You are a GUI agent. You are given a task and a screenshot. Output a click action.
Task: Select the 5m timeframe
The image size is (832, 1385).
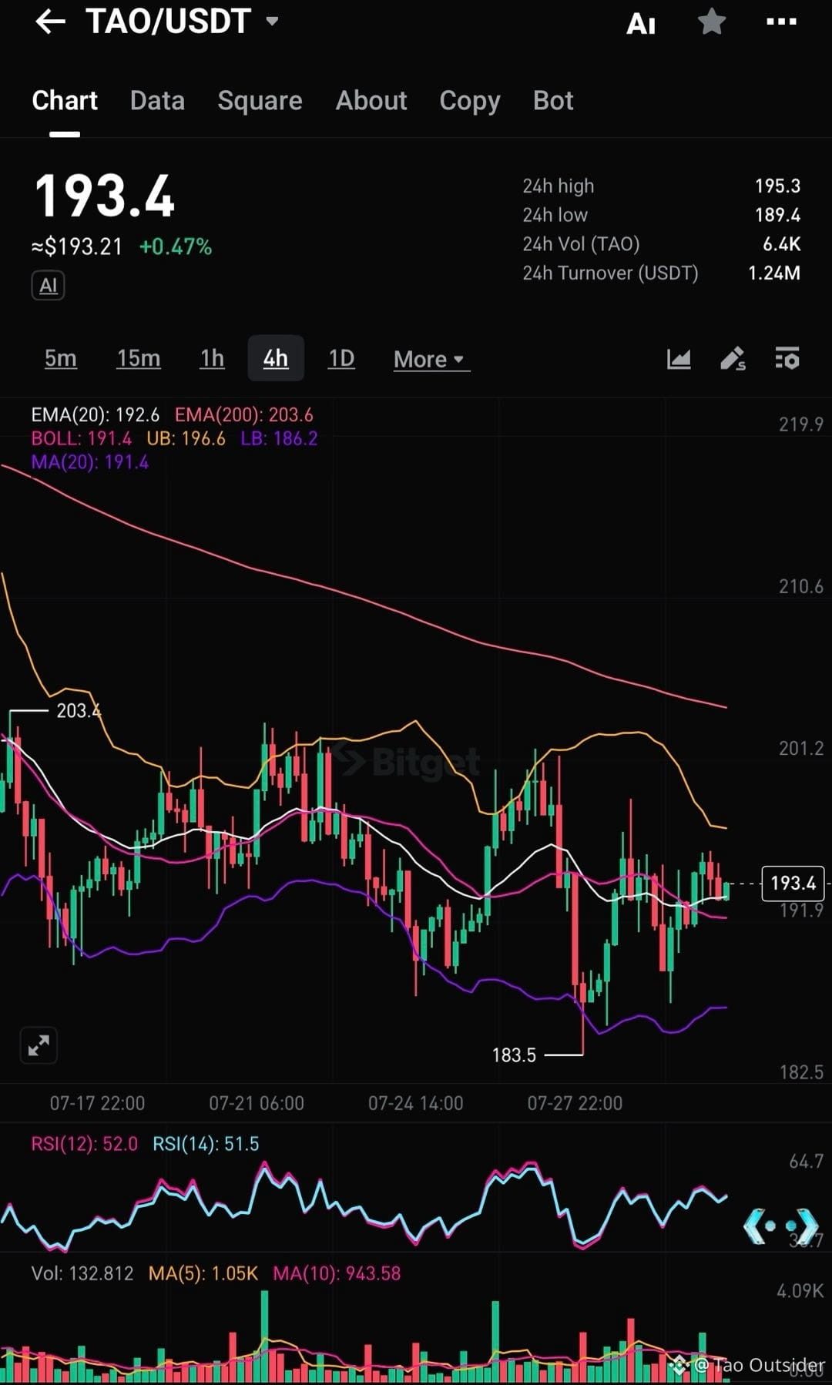[x=60, y=358]
